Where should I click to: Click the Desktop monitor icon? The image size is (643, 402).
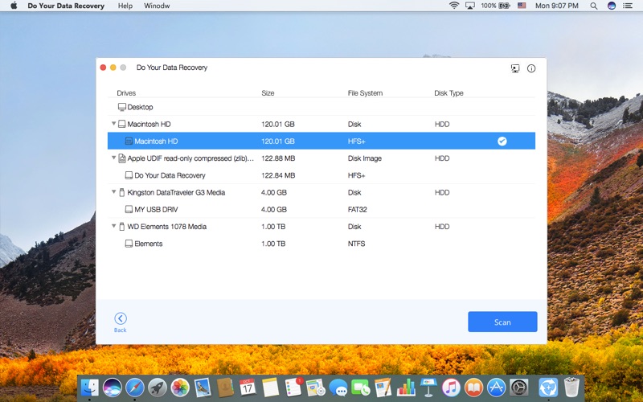pyautogui.click(x=122, y=107)
